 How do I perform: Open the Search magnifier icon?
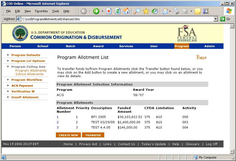137,11
